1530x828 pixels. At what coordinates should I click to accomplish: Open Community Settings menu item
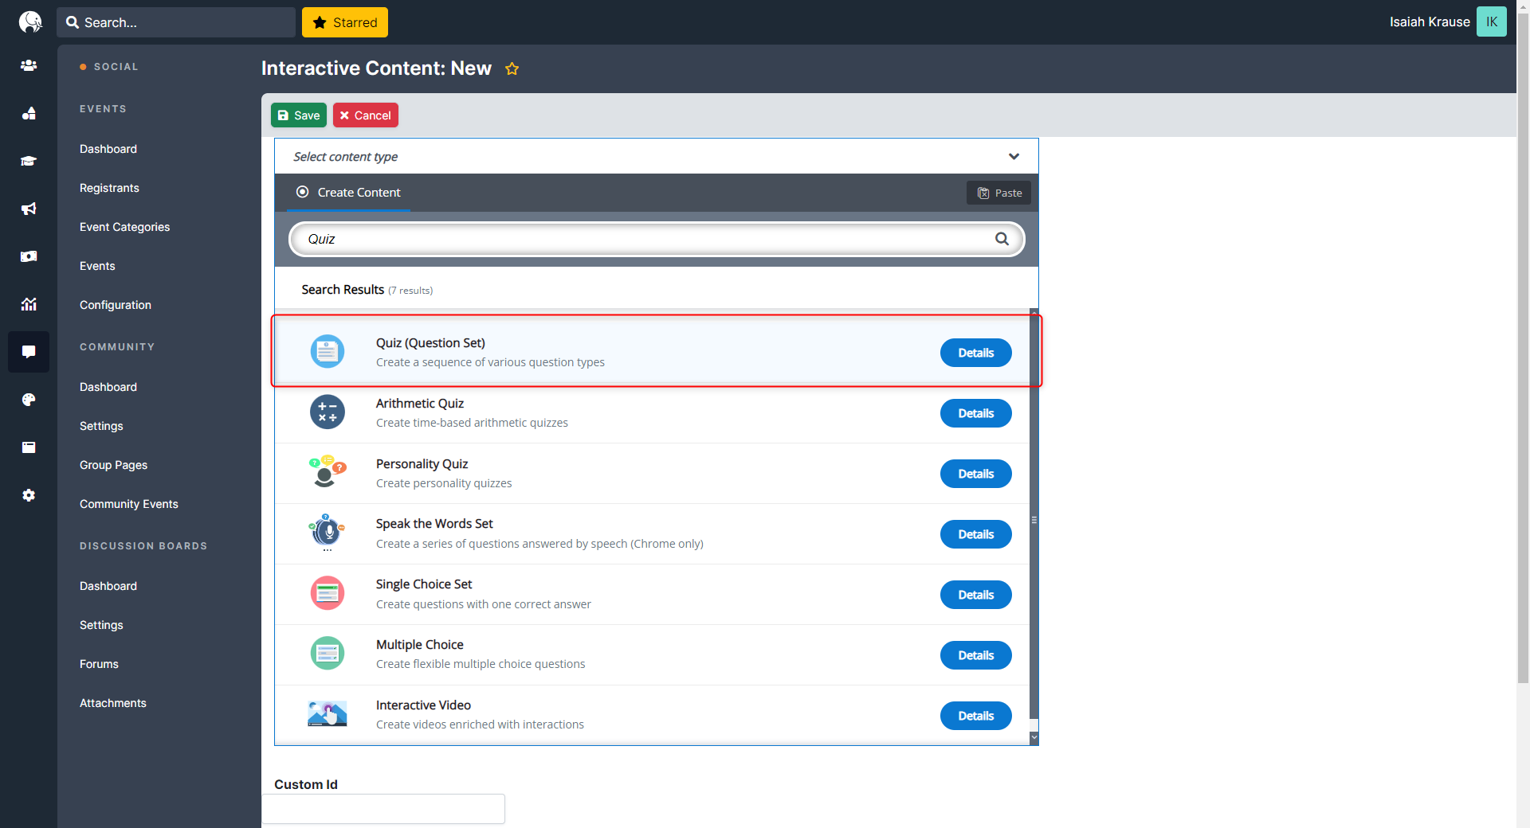point(101,426)
